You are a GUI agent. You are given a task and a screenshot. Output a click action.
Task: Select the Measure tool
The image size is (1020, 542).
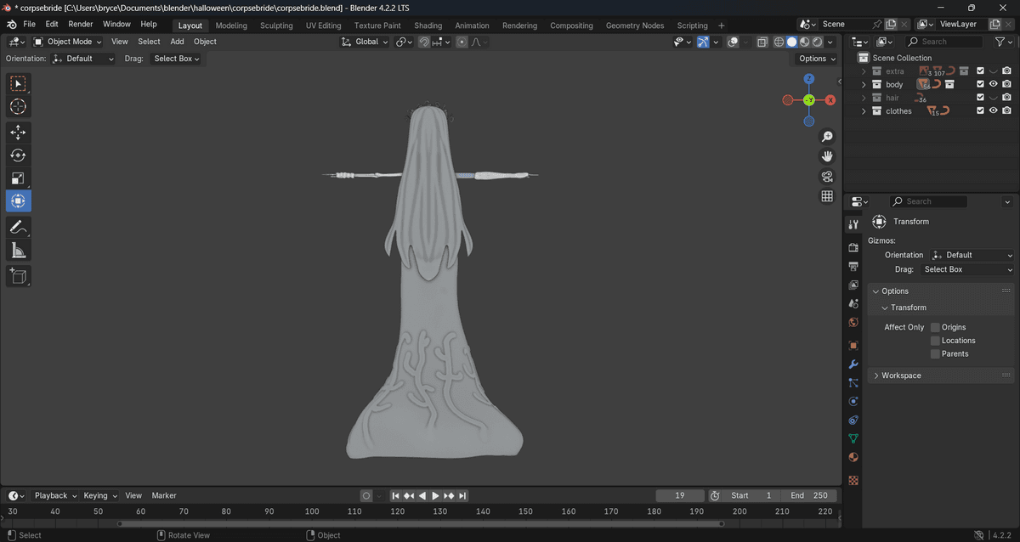[18, 251]
